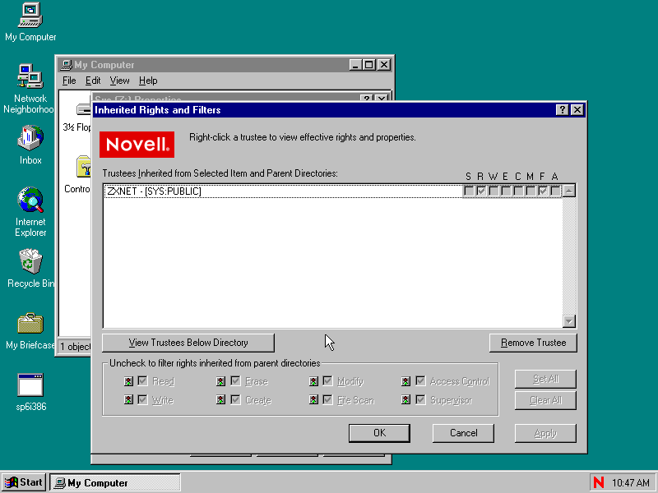Click the Apply button
This screenshot has height=493, width=658.
pos(545,433)
